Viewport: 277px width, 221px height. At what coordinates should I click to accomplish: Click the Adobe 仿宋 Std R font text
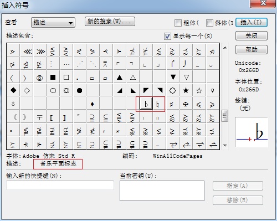pyautogui.click(x=49, y=156)
